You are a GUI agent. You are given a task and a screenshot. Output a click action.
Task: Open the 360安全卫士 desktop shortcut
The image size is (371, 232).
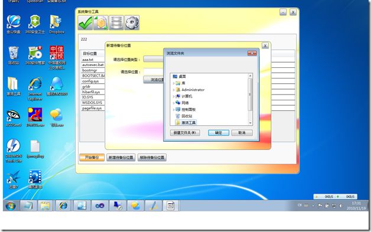click(35, 24)
